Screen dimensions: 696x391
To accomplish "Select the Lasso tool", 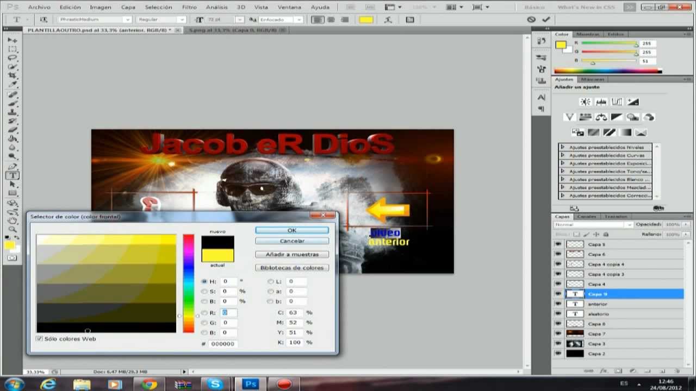I will pyautogui.click(x=12, y=58).
